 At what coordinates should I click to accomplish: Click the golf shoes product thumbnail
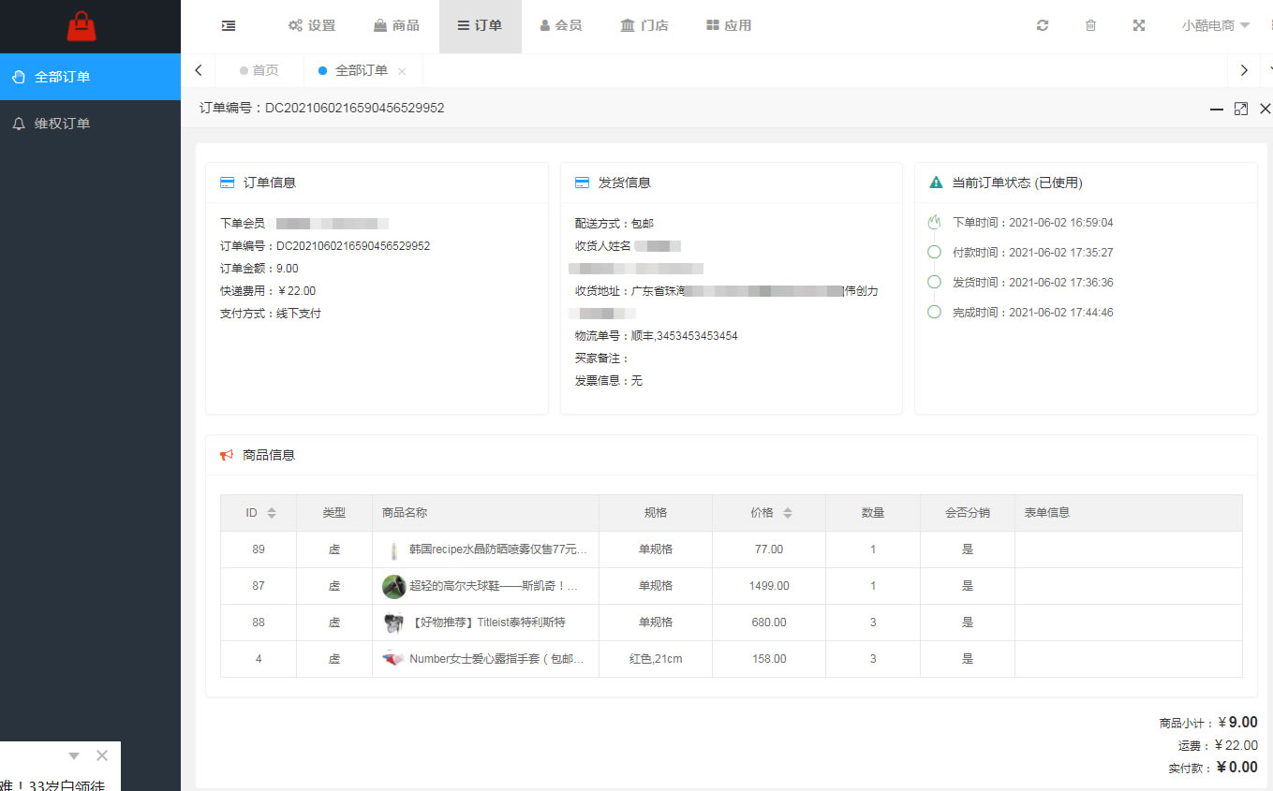393,587
